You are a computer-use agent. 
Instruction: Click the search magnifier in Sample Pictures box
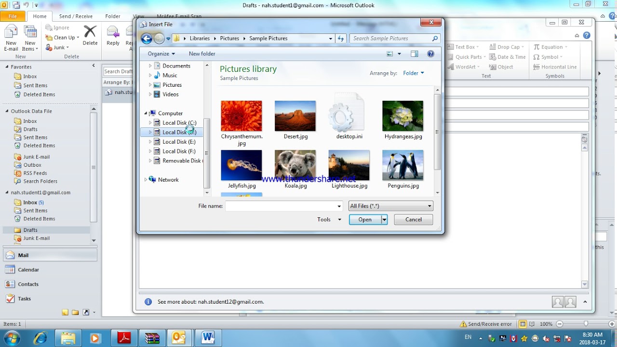(x=435, y=39)
